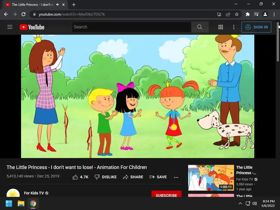The height and width of the screenshot is (210, 280).
Task: Install app icon in address bar
Action: click(x=219, y=14)
